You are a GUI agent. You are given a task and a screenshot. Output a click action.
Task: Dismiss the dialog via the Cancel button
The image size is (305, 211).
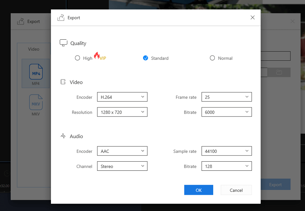(x=236, y=190)
